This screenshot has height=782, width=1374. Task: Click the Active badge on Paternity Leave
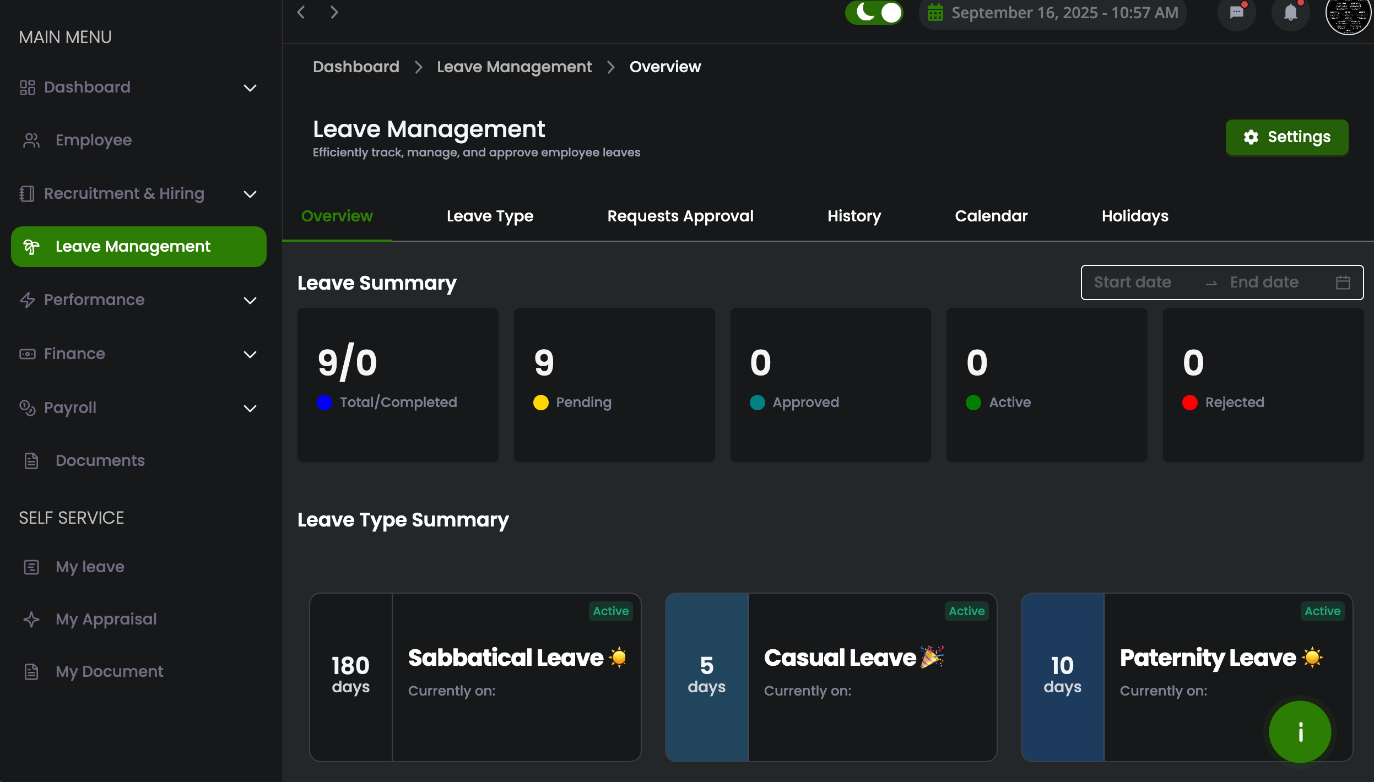coord(1323,611)
